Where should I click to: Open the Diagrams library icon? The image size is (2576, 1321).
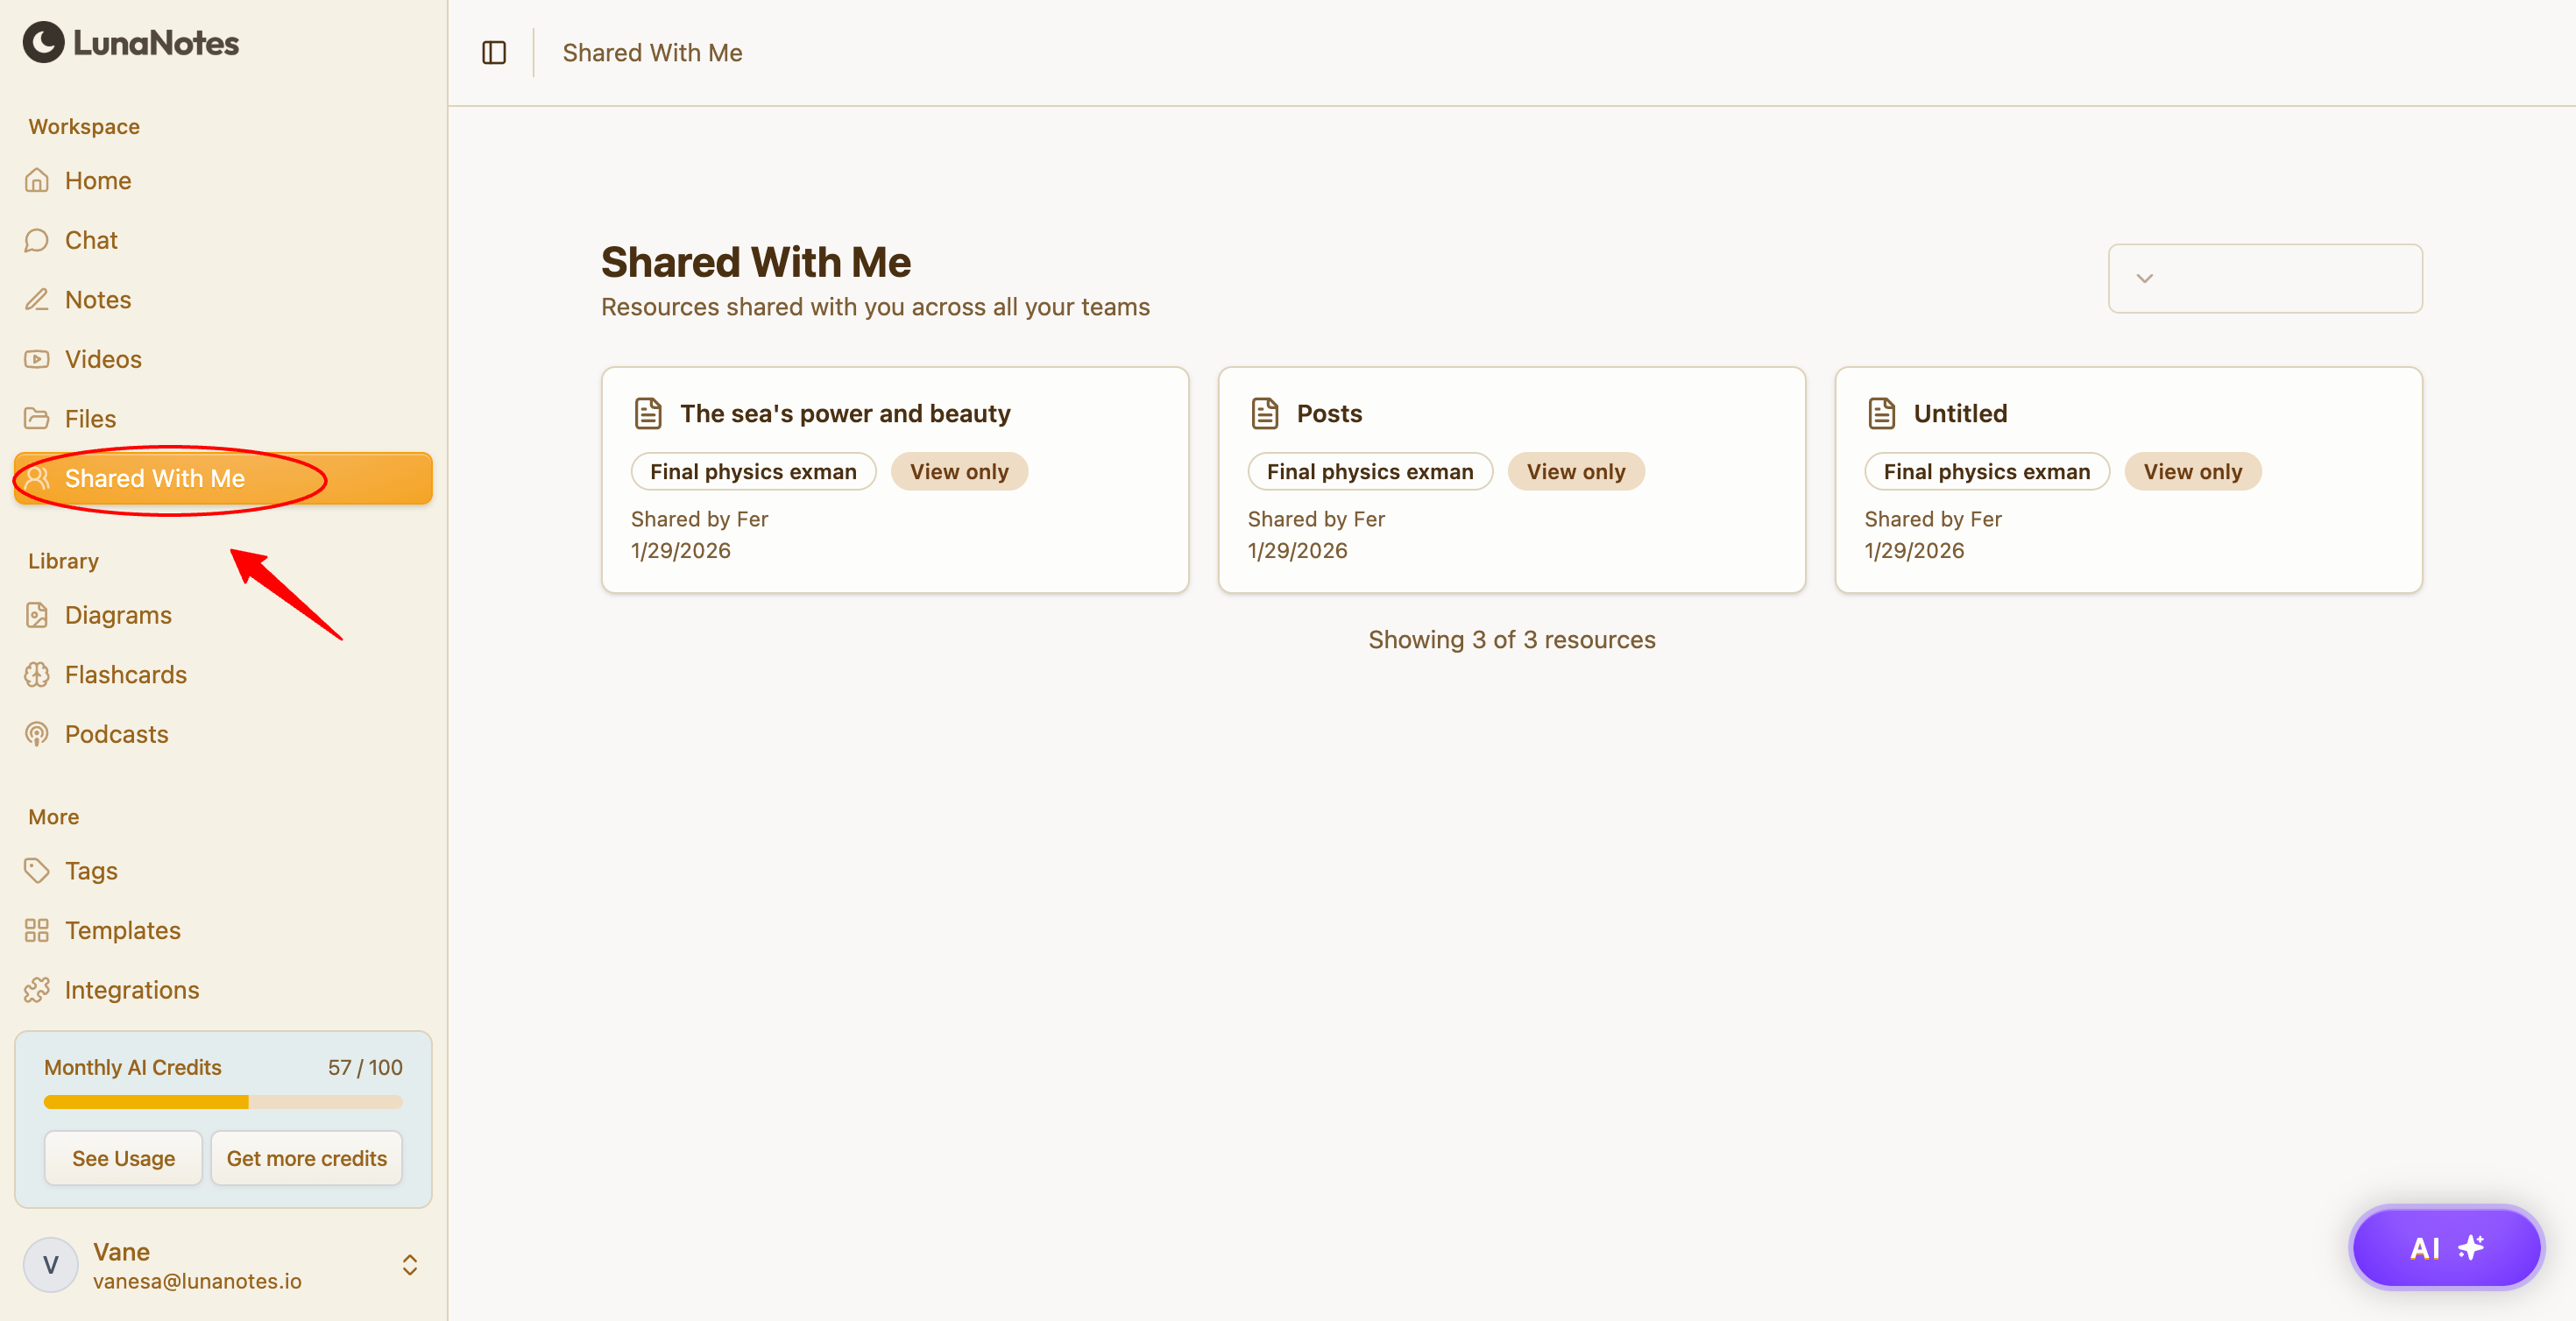pyautogui.click(x=37, y=615)
